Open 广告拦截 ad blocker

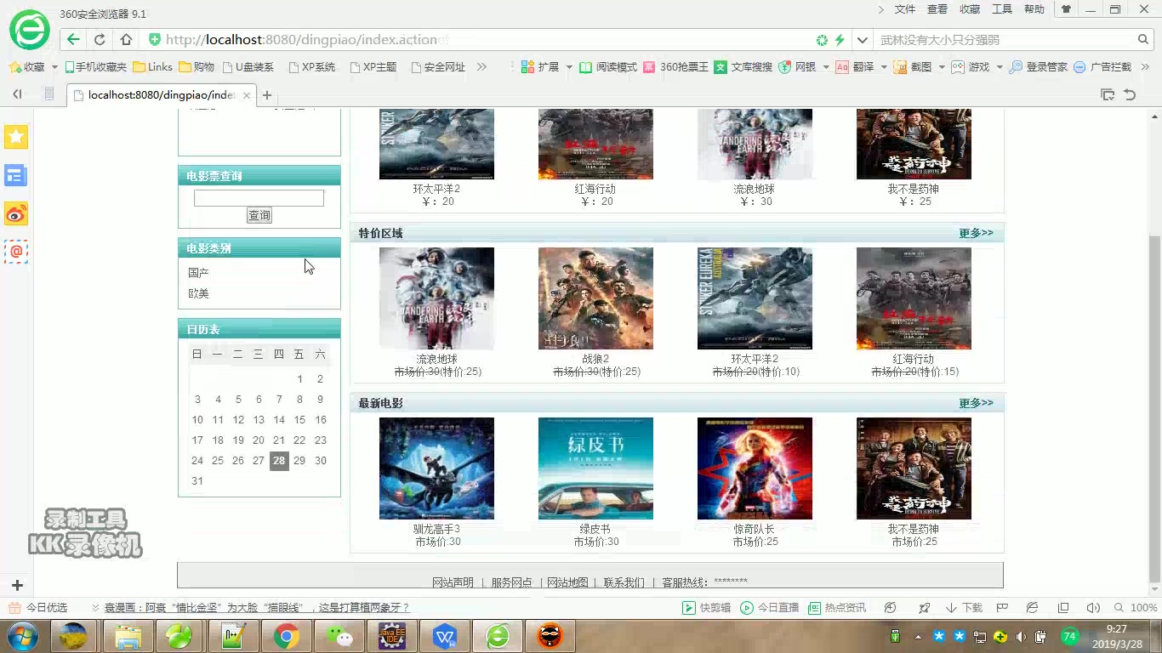(x=1102, y=66)
